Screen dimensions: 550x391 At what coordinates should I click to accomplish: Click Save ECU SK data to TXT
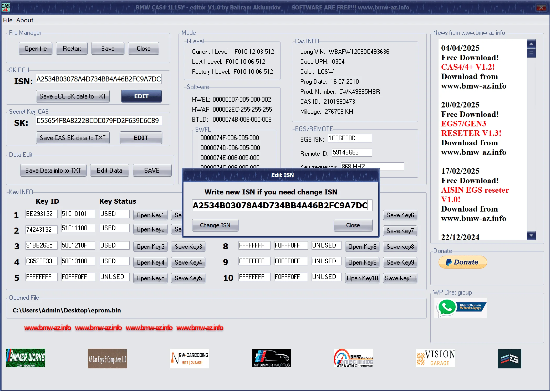click(x=73, y=96)
